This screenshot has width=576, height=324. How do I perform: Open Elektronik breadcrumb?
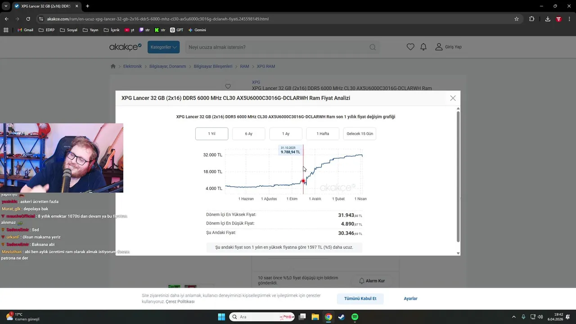[132, 66]
